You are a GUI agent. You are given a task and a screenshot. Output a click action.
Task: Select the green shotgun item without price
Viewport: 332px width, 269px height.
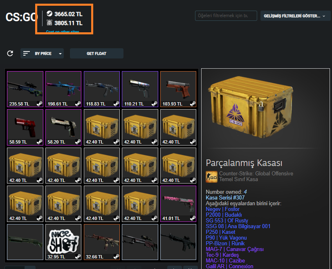(25, 242)
